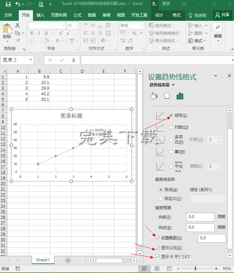Click the Insert Function fx icon
The height and width of the screenshot is (273, 234).
74,60
